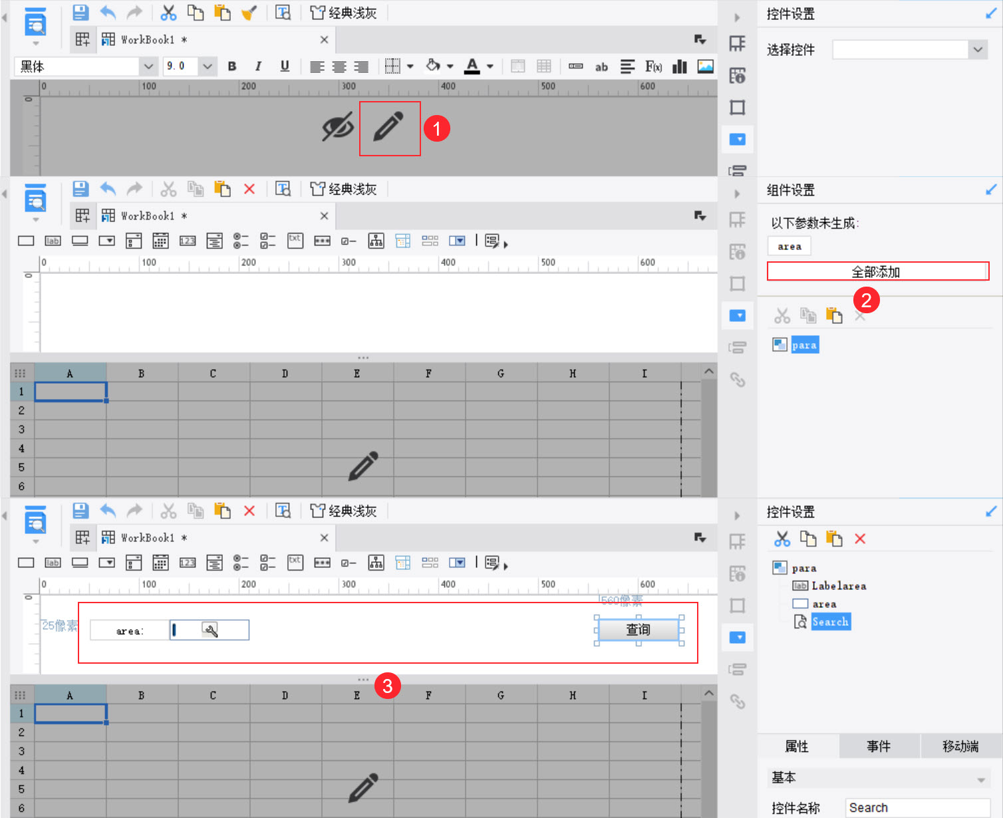The width and height of the screenshot is (1003, 818).
Task: Click the blue pin arrow beside 组件设置 title
Action: pyautogui.click(x=991, y=190)
